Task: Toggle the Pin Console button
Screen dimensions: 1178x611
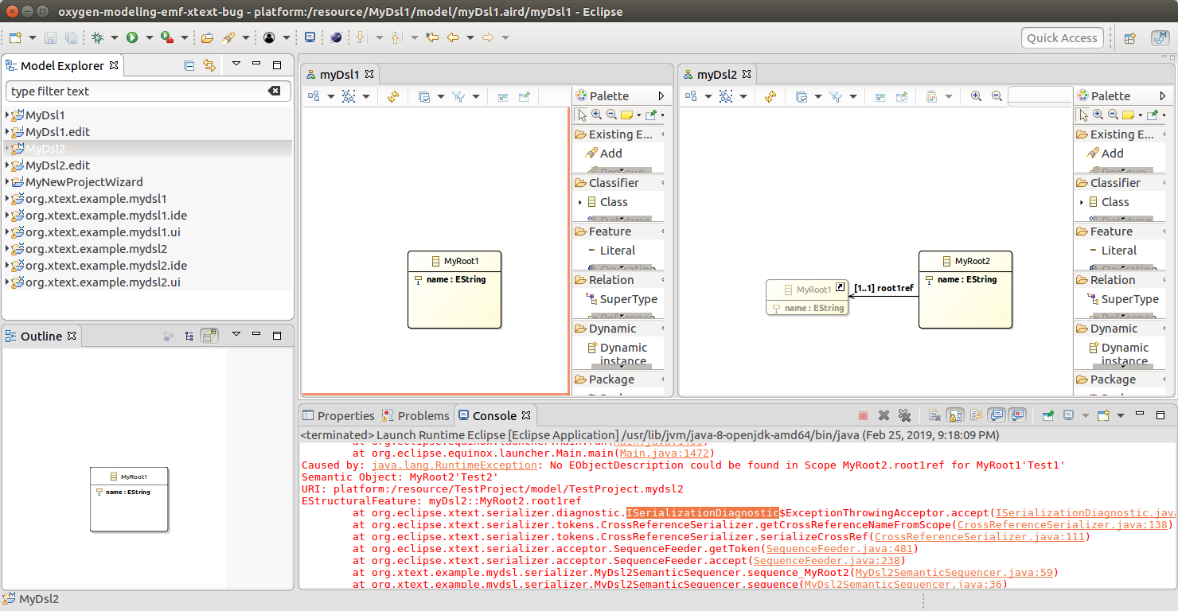Action: (1048, 415)
